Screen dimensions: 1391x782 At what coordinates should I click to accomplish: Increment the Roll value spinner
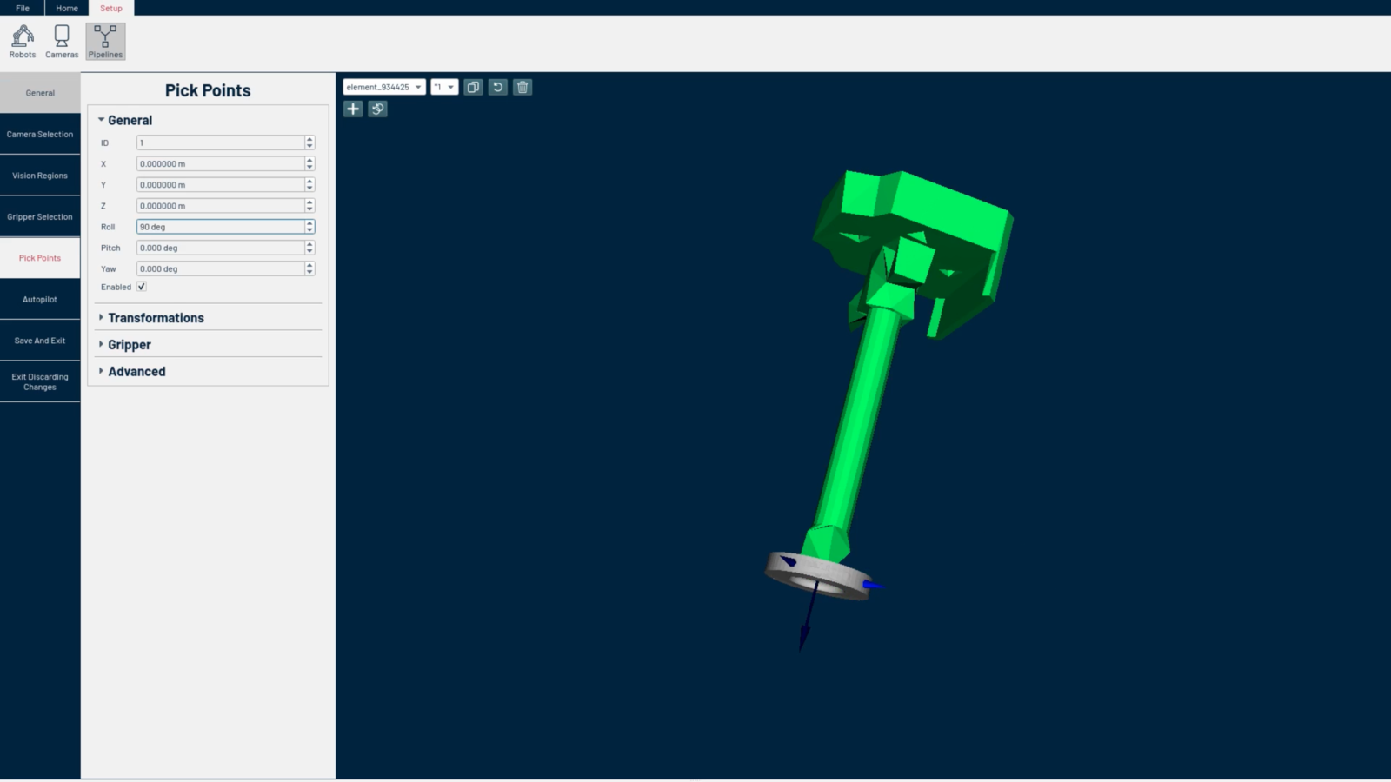pyautogui.click(x=309, y=223)
